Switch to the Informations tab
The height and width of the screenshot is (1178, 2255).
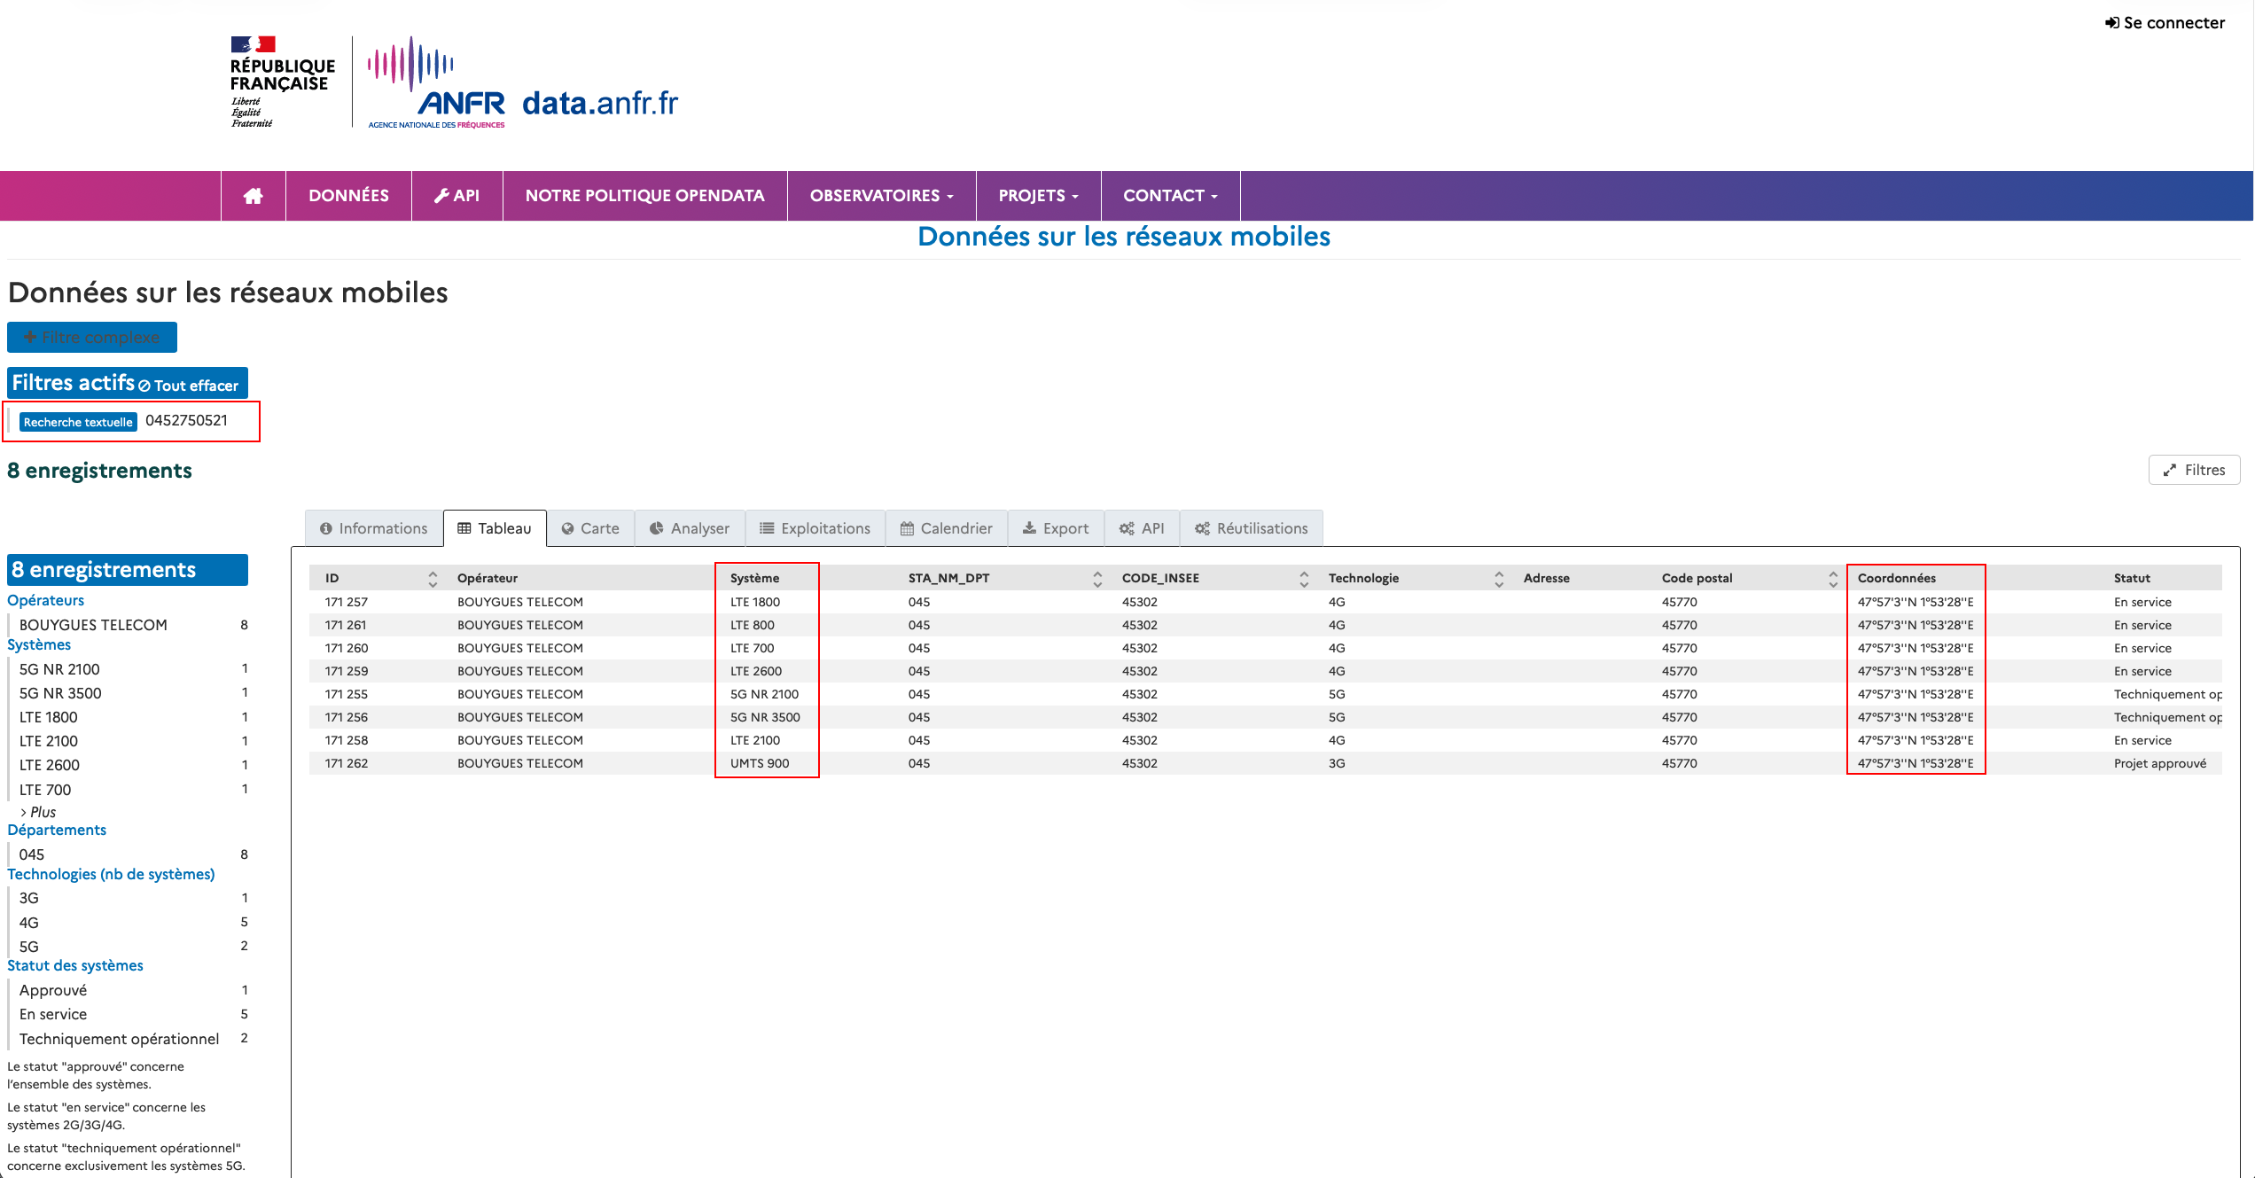tap(373, 528)
